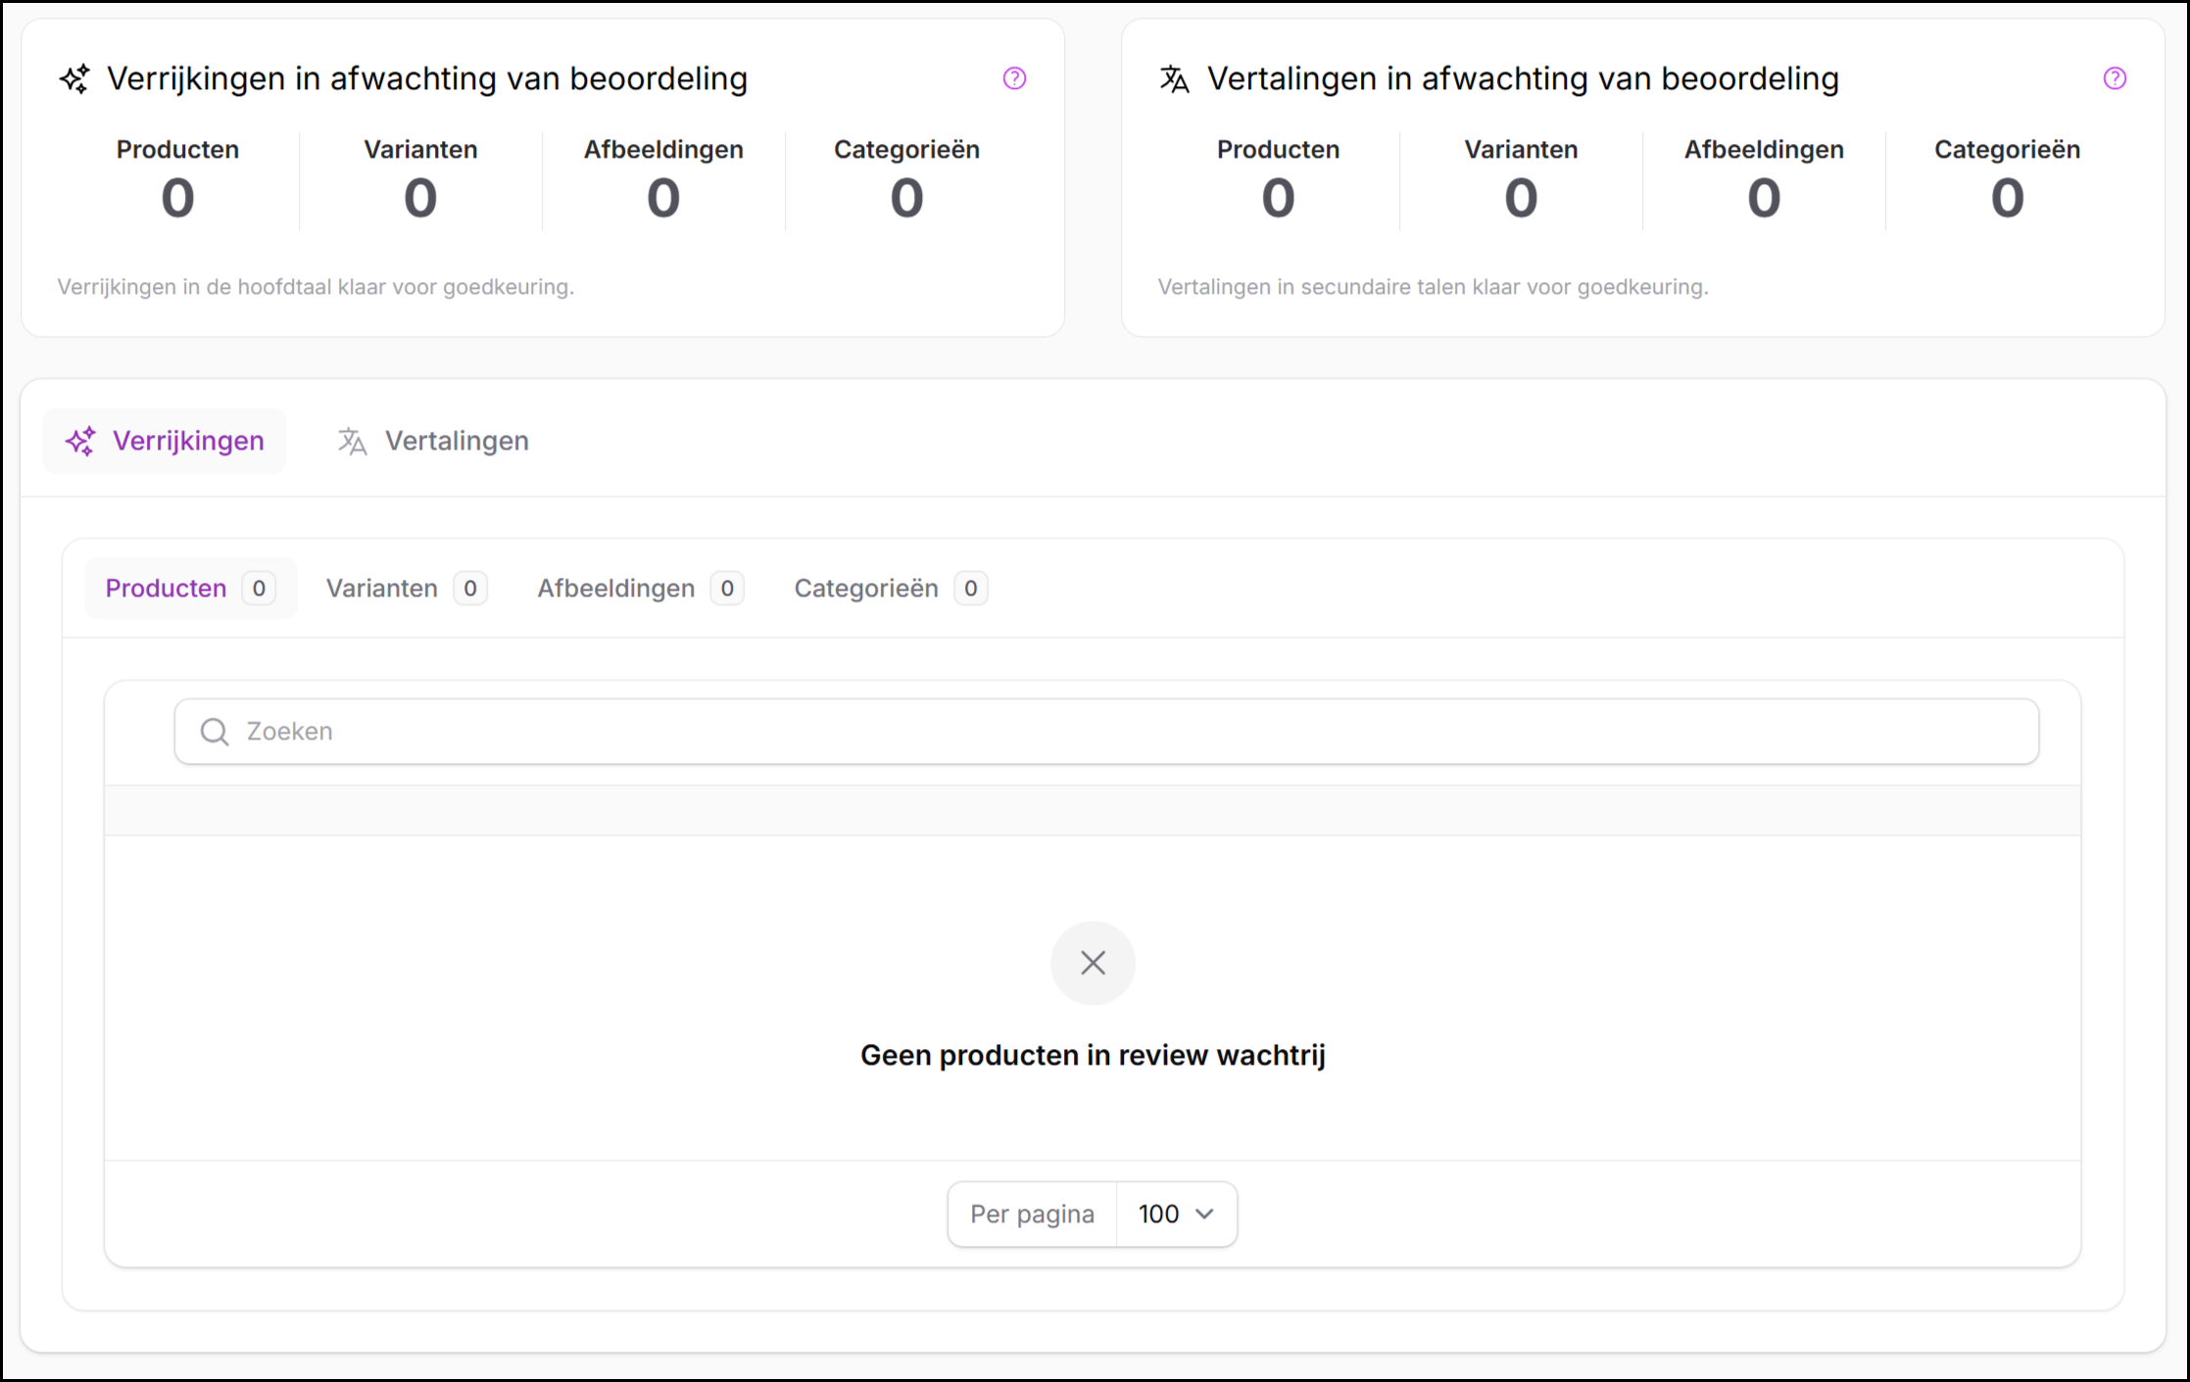Click Afbeeldingen count in enrichments card
This screenshot has width=2190, height=1382.
[x=663, y=199]
